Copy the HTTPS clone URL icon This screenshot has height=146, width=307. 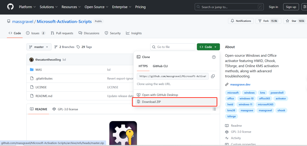pyautogui.click(x=213, y=76)
